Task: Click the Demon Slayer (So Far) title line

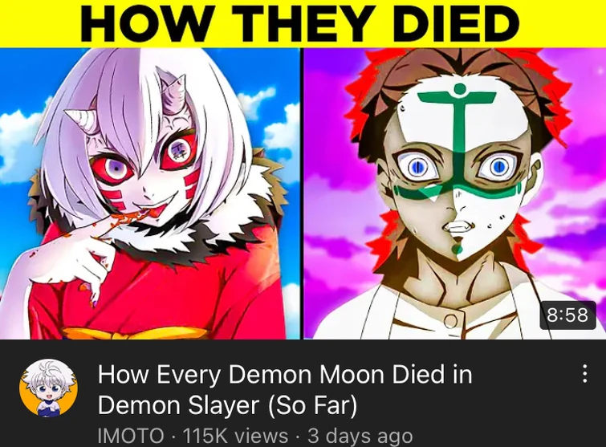Action: [x=228, y=405]
